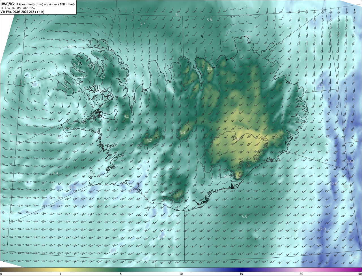This screenshot has width=362, height=276.
Task: Click the 5.7 value label north of Iceland
Action: pos(143,23)
